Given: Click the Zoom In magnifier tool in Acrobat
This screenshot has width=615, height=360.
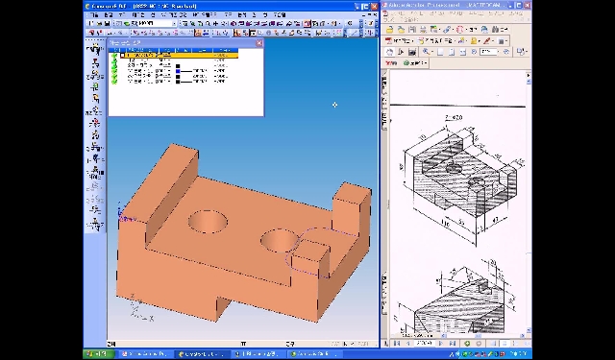Looking at the screenshot, I should click(427, 52).
